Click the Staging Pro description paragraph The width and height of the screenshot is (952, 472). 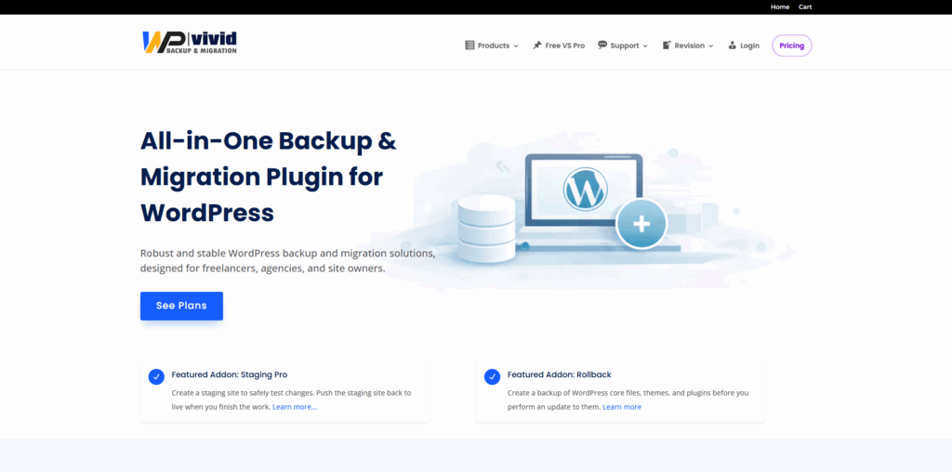(x=291, y=400)
